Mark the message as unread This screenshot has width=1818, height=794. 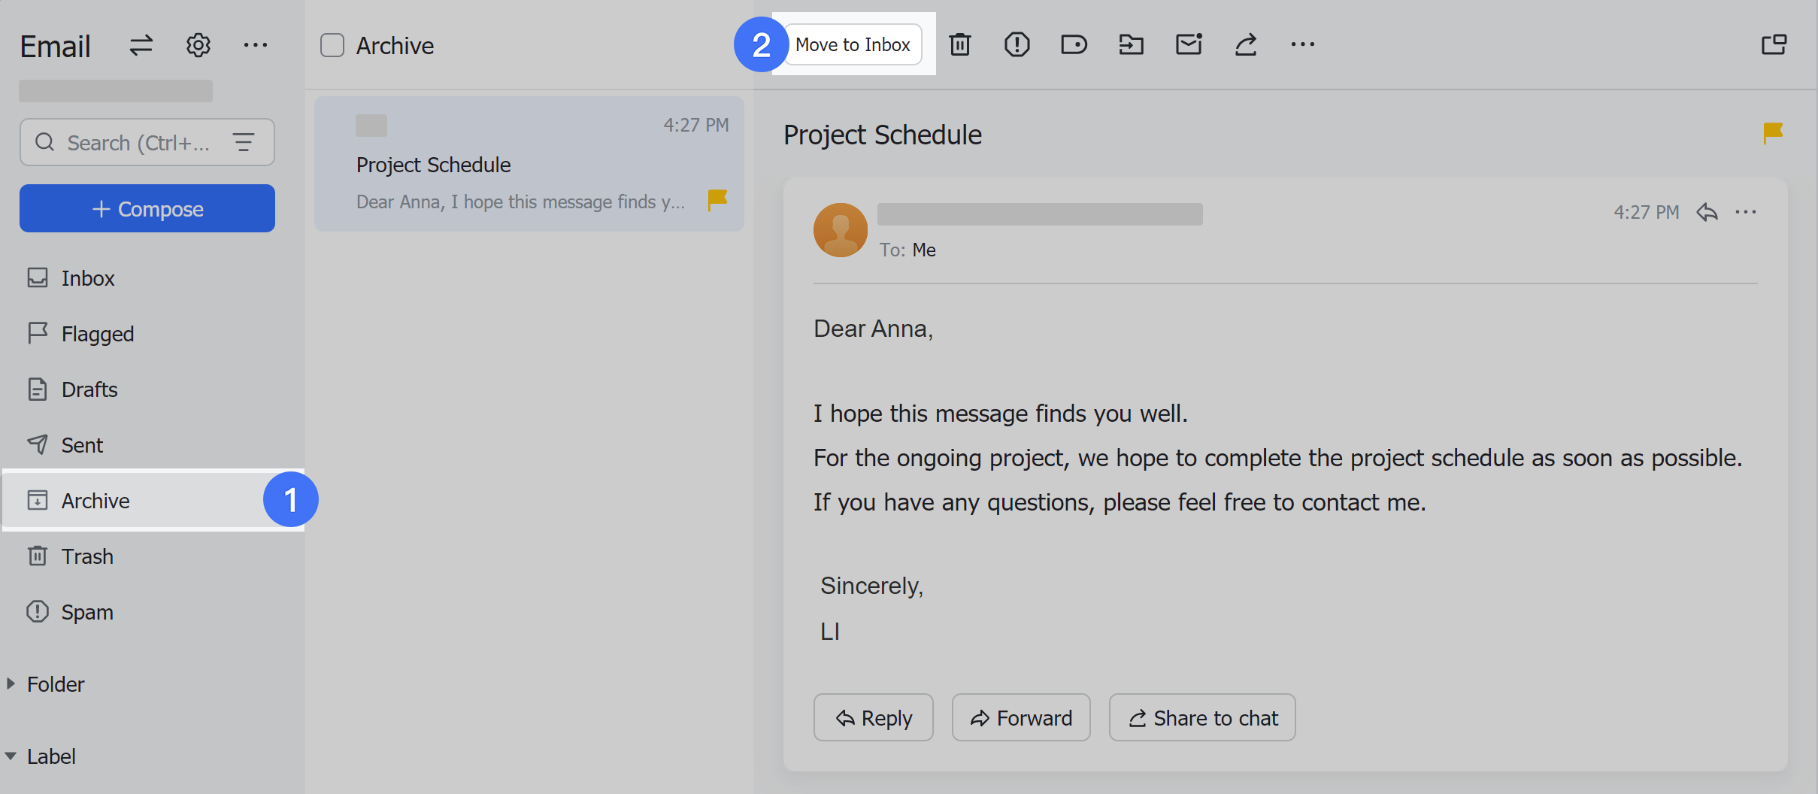pos(1187,44)
